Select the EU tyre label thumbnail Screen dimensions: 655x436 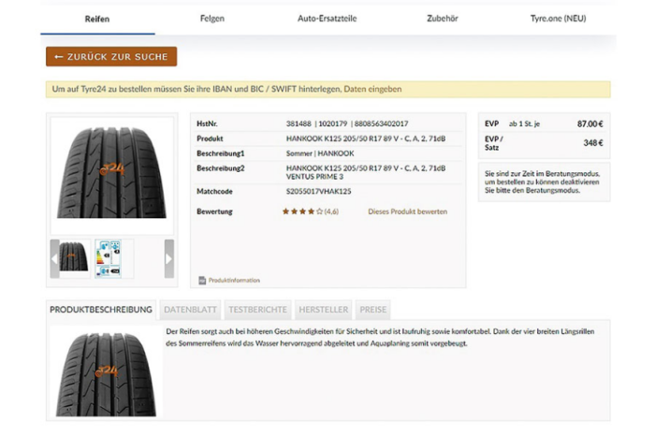[x=114, y=258]
